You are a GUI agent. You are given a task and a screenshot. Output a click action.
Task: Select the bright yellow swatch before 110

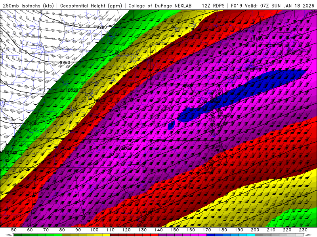pos(106,235)
